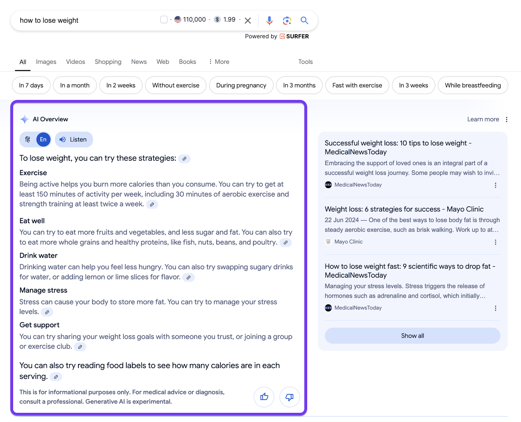The image size is (521, 422).
Task: Click link icon after Exercise paragraph
Action: (152, 205)
